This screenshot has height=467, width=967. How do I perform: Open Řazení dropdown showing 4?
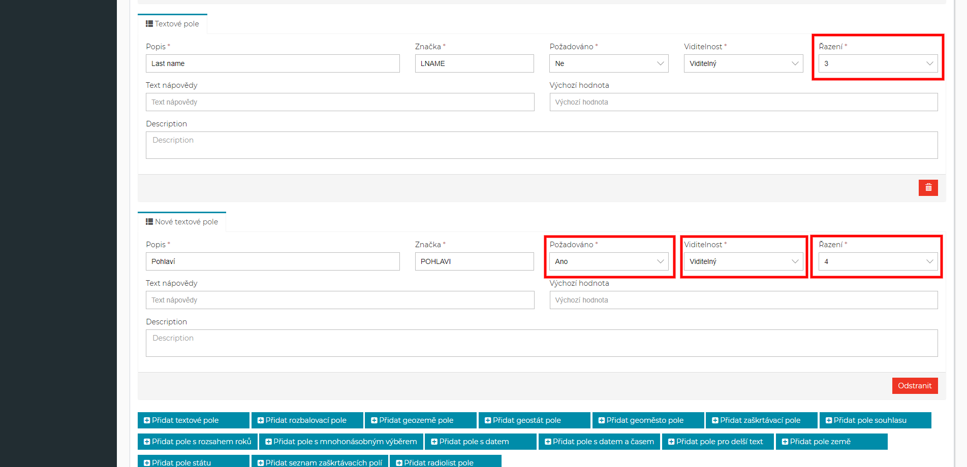click(x=878, y=261)
